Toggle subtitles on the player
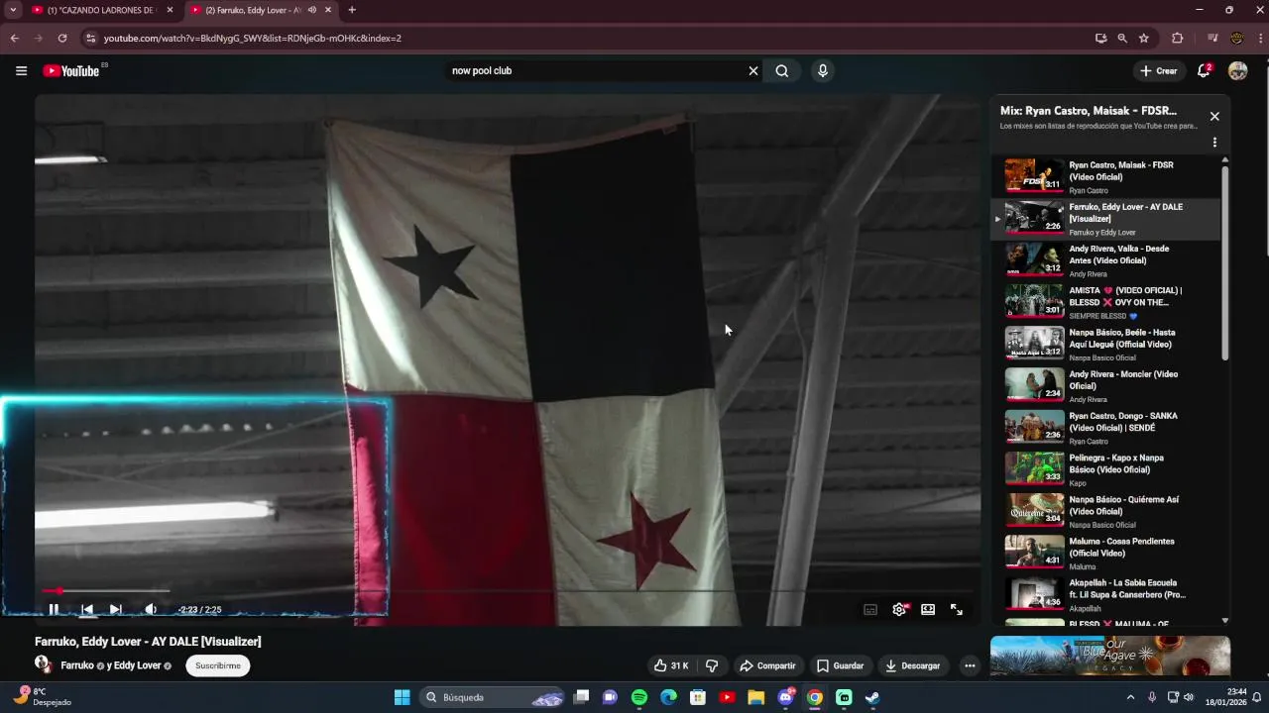This screenshot has width=1269, height=713. (870, 609)
